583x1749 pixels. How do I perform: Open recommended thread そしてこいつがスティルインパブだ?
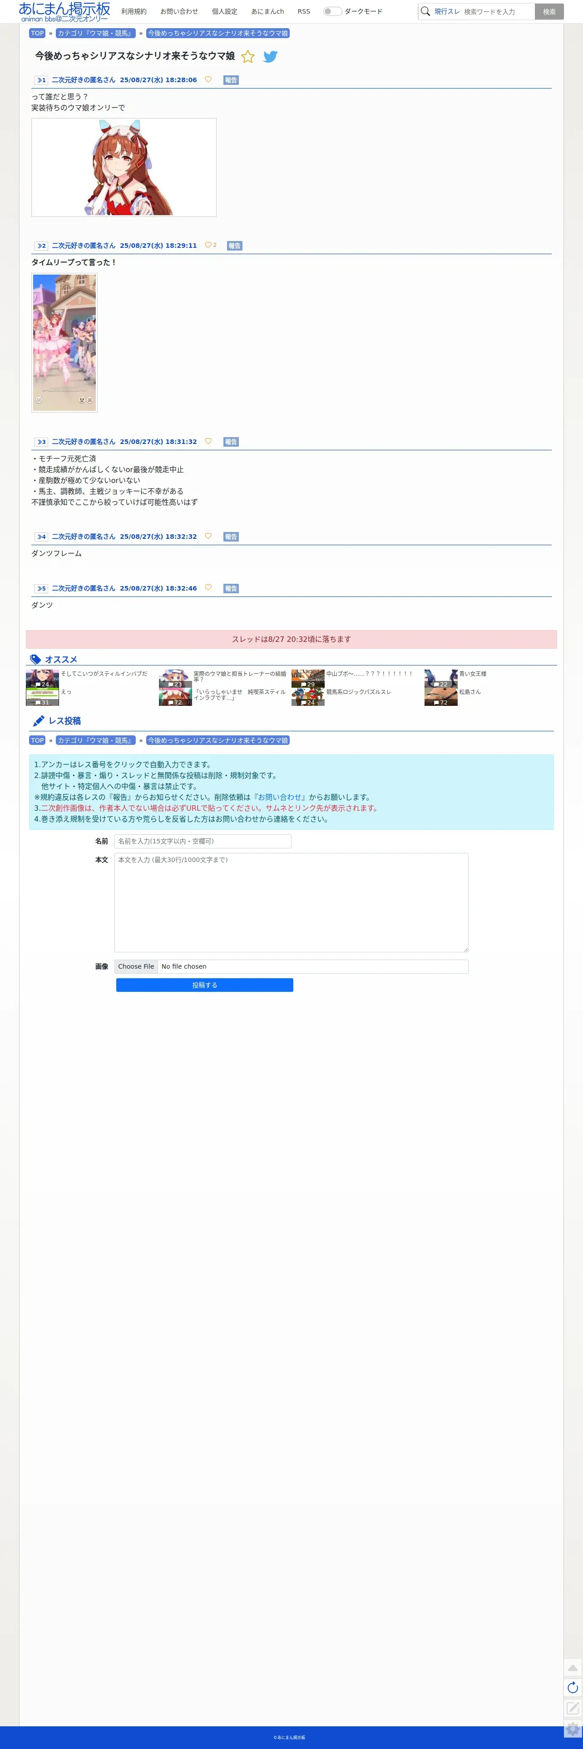click(104, 674)
